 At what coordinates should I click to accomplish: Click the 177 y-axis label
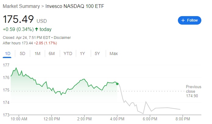6,65
